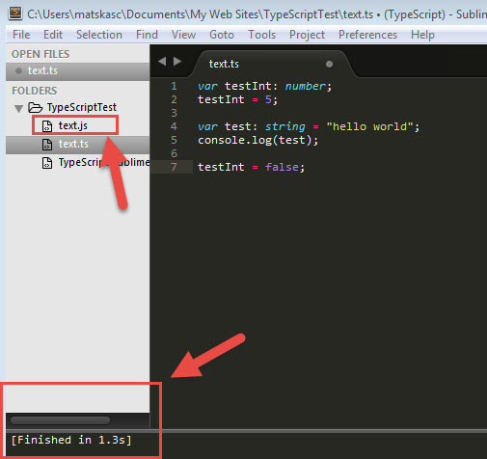The width and height of the screenshot is (487, 459).
Task: Click the unsaved dot beside text.ts in Open Files
Action: coord(18,70)
